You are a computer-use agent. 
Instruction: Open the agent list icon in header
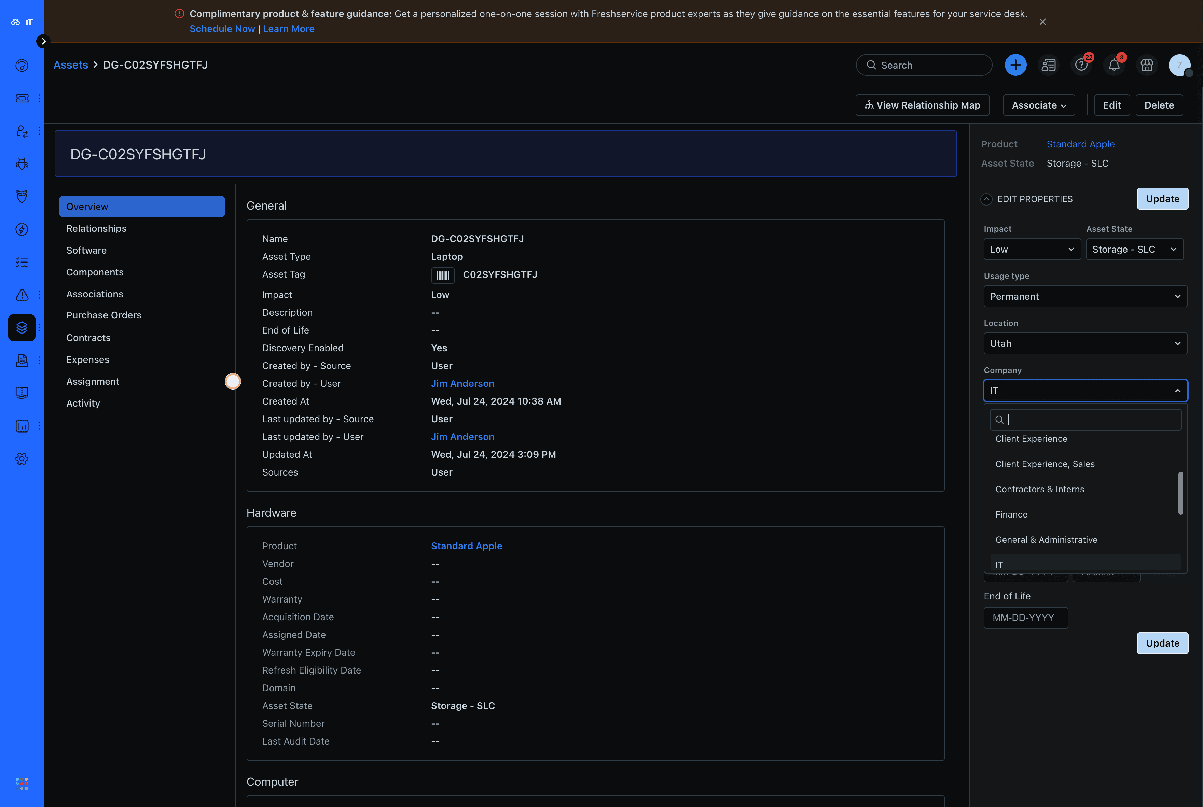(1049, 65)
